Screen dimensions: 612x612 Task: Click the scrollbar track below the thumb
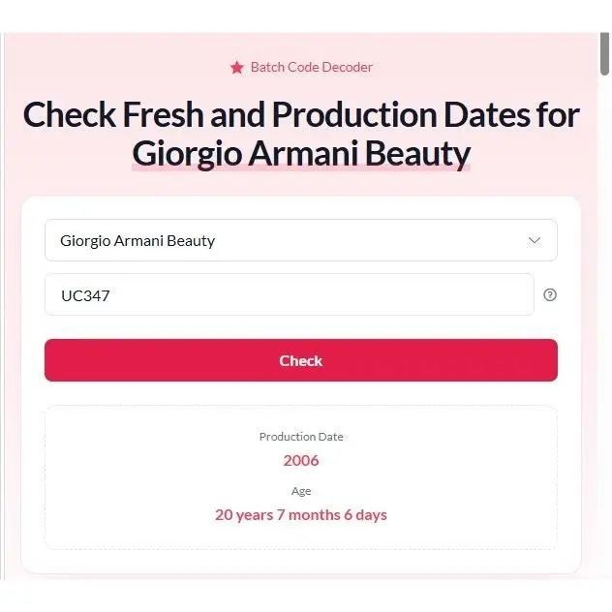[x=604, y=312]
